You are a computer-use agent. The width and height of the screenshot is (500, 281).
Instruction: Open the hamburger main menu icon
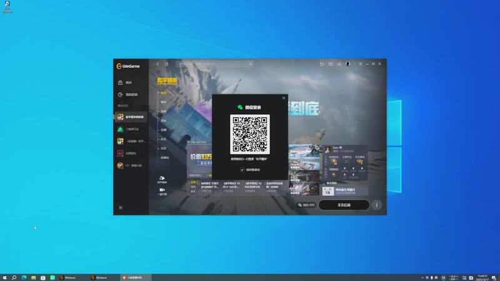coord(361,64)
